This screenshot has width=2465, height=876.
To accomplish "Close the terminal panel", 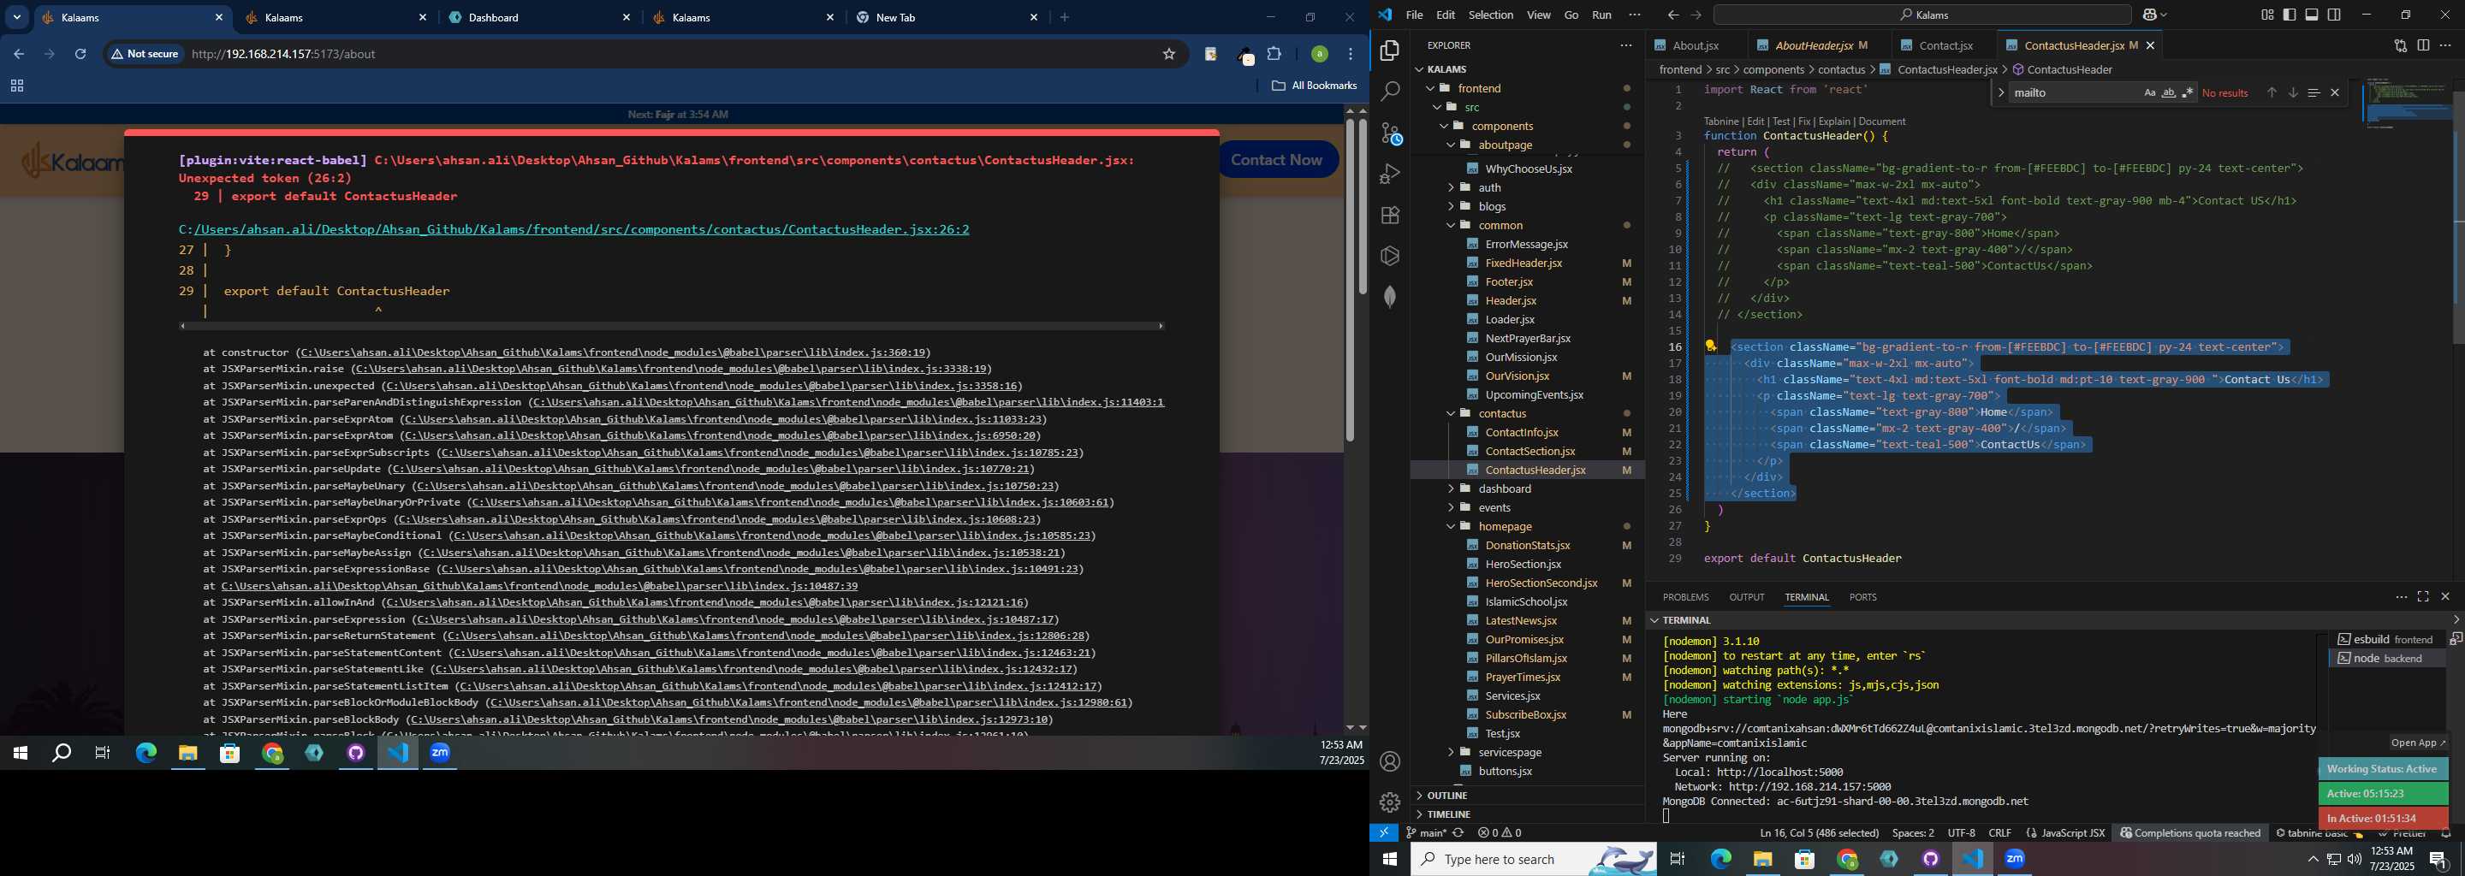I will pos(2445,597).
